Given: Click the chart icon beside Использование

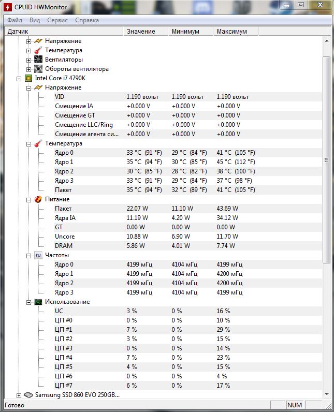Looking at the screenshot, I should coord(38,302).
